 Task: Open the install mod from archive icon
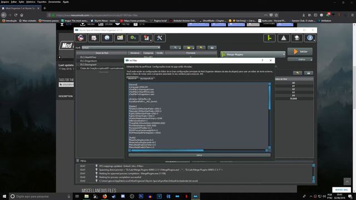[81, 38]
